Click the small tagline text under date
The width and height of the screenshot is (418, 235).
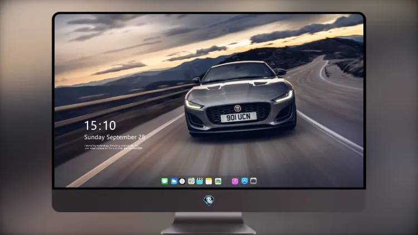tap(113, 147)
